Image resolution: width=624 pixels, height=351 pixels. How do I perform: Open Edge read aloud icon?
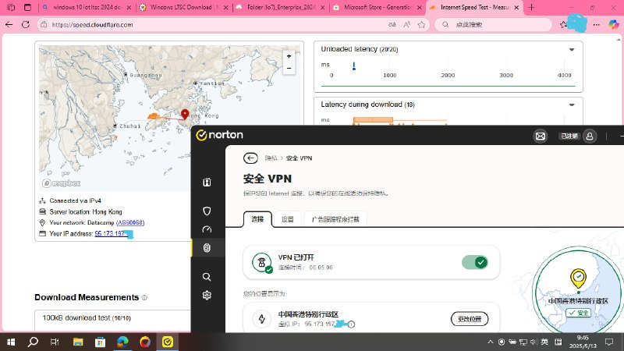tap(406, 25)
